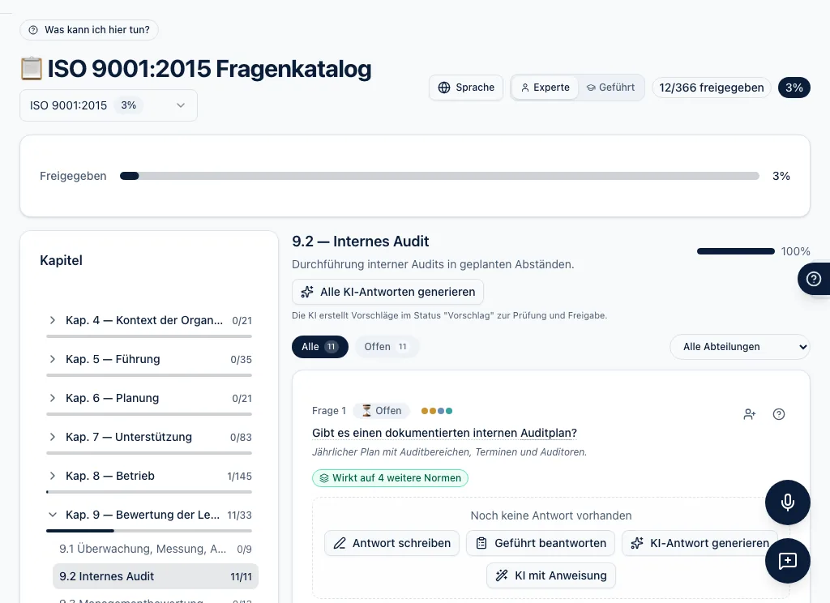Assign a person to Frage 1
Viewport: 830px width, 603px height.
click(x=750, y=414)
